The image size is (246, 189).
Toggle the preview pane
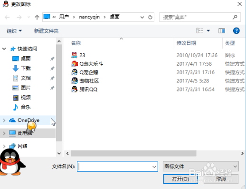222,31
